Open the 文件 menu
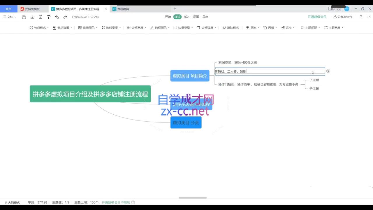373x210 pixels. click(x=10, y=17)
